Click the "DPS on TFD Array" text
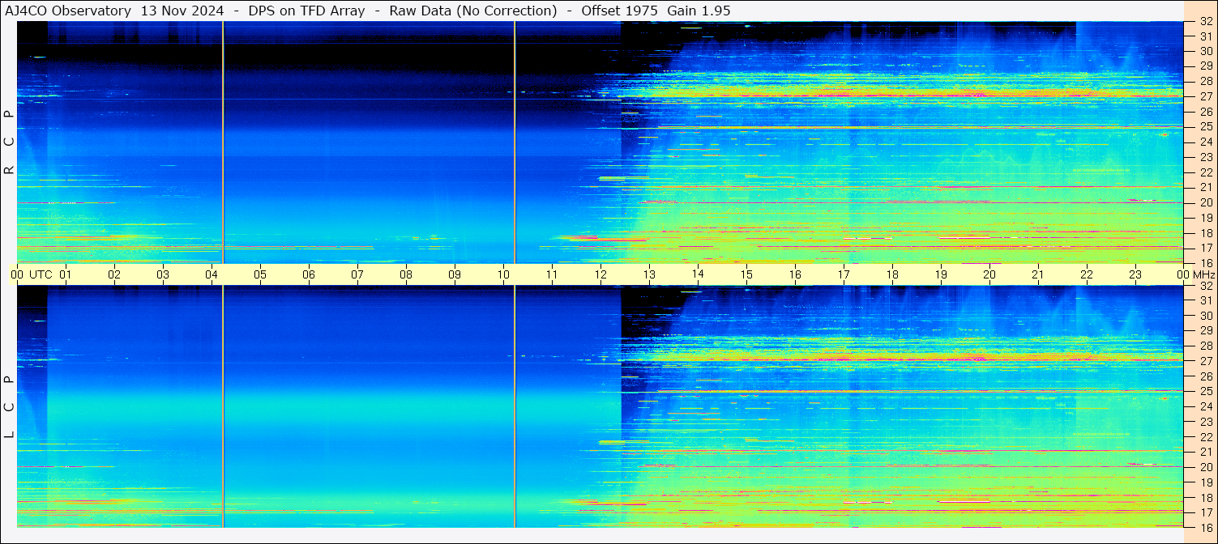Screen dimensions: 1218x544 tap(307, 11)
